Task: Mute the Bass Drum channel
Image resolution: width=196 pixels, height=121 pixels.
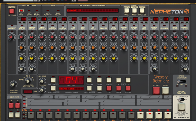Action: click(x=20, y=22)
